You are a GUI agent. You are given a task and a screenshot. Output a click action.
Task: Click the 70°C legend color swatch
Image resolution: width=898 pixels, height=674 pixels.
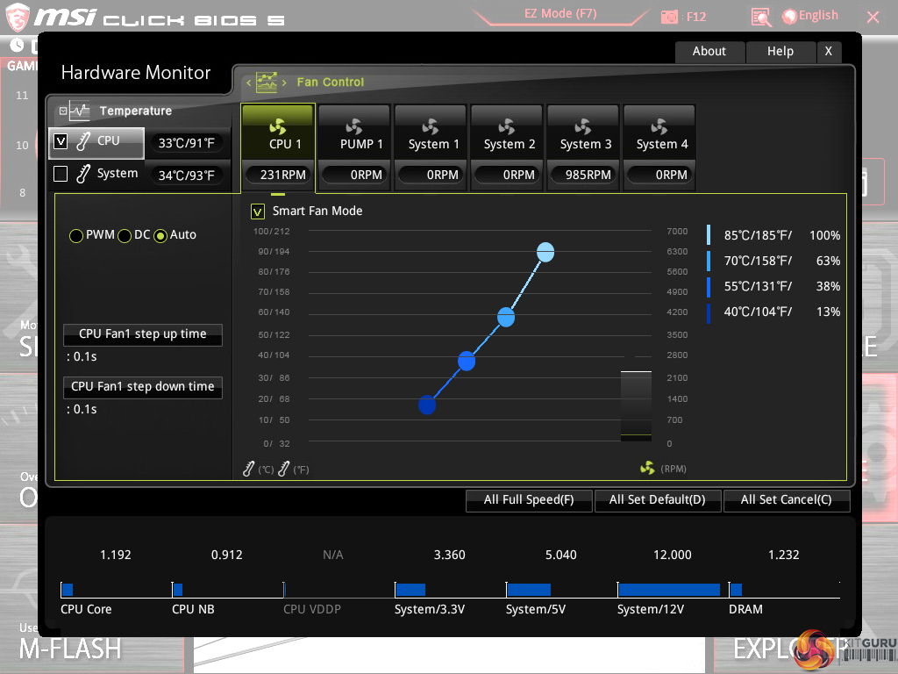tap(709, 261)
